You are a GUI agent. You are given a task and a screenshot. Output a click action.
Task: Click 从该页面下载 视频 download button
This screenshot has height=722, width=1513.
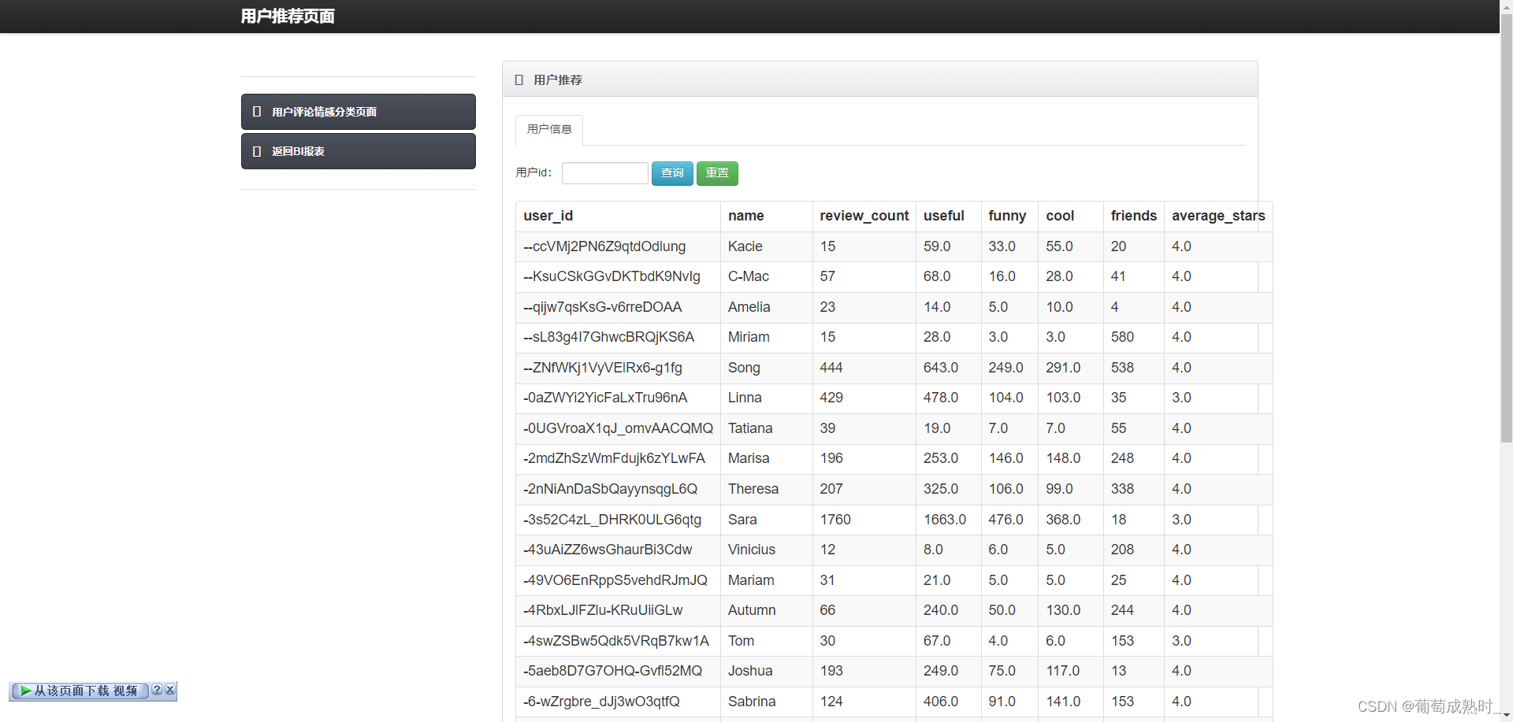point(79,691)
